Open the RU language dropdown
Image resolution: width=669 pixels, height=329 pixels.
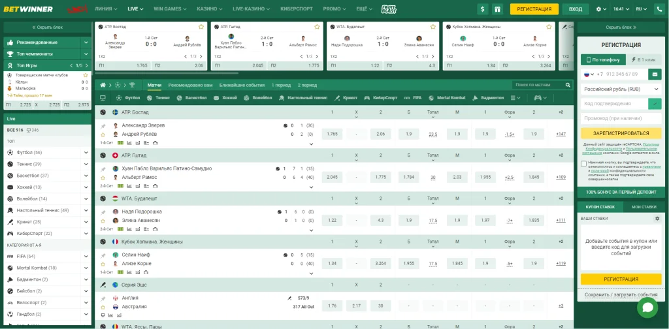641,9
